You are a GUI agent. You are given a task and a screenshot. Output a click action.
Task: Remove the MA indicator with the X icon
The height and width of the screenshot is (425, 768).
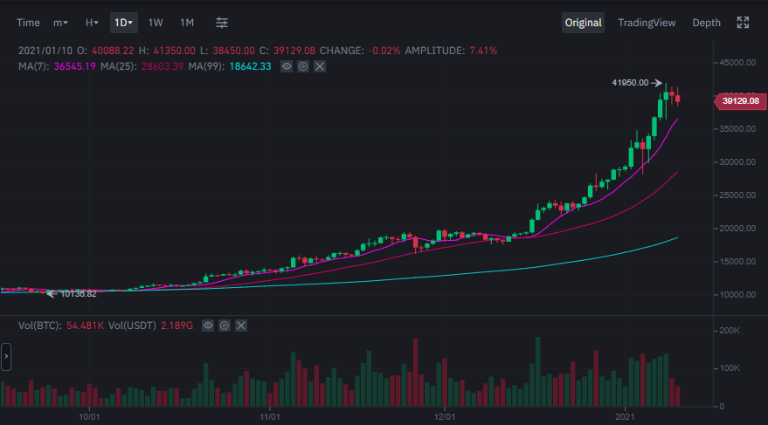point(319,66)
